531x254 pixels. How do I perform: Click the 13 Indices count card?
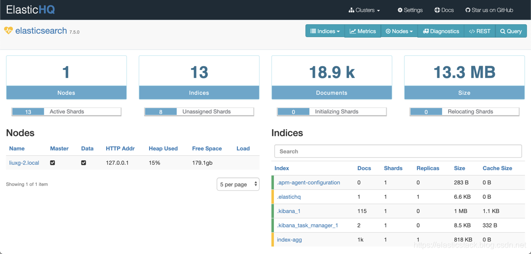[x=199, y=77]
